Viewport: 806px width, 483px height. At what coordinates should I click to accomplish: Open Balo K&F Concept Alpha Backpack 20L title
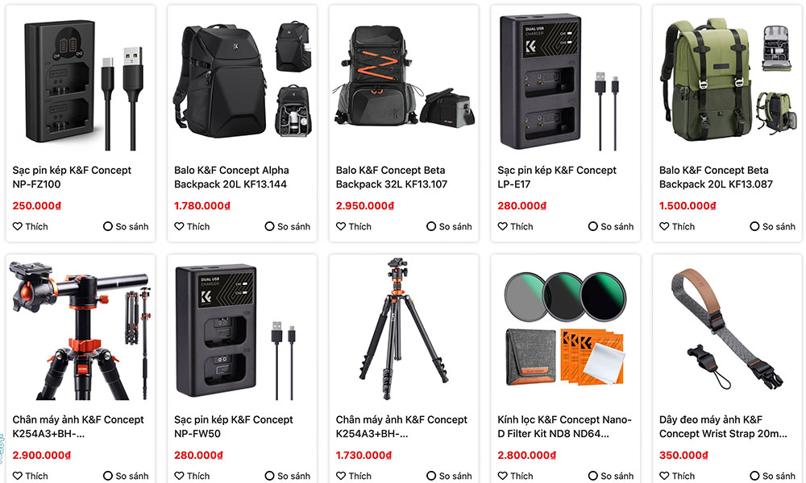(x=231, y=177)
